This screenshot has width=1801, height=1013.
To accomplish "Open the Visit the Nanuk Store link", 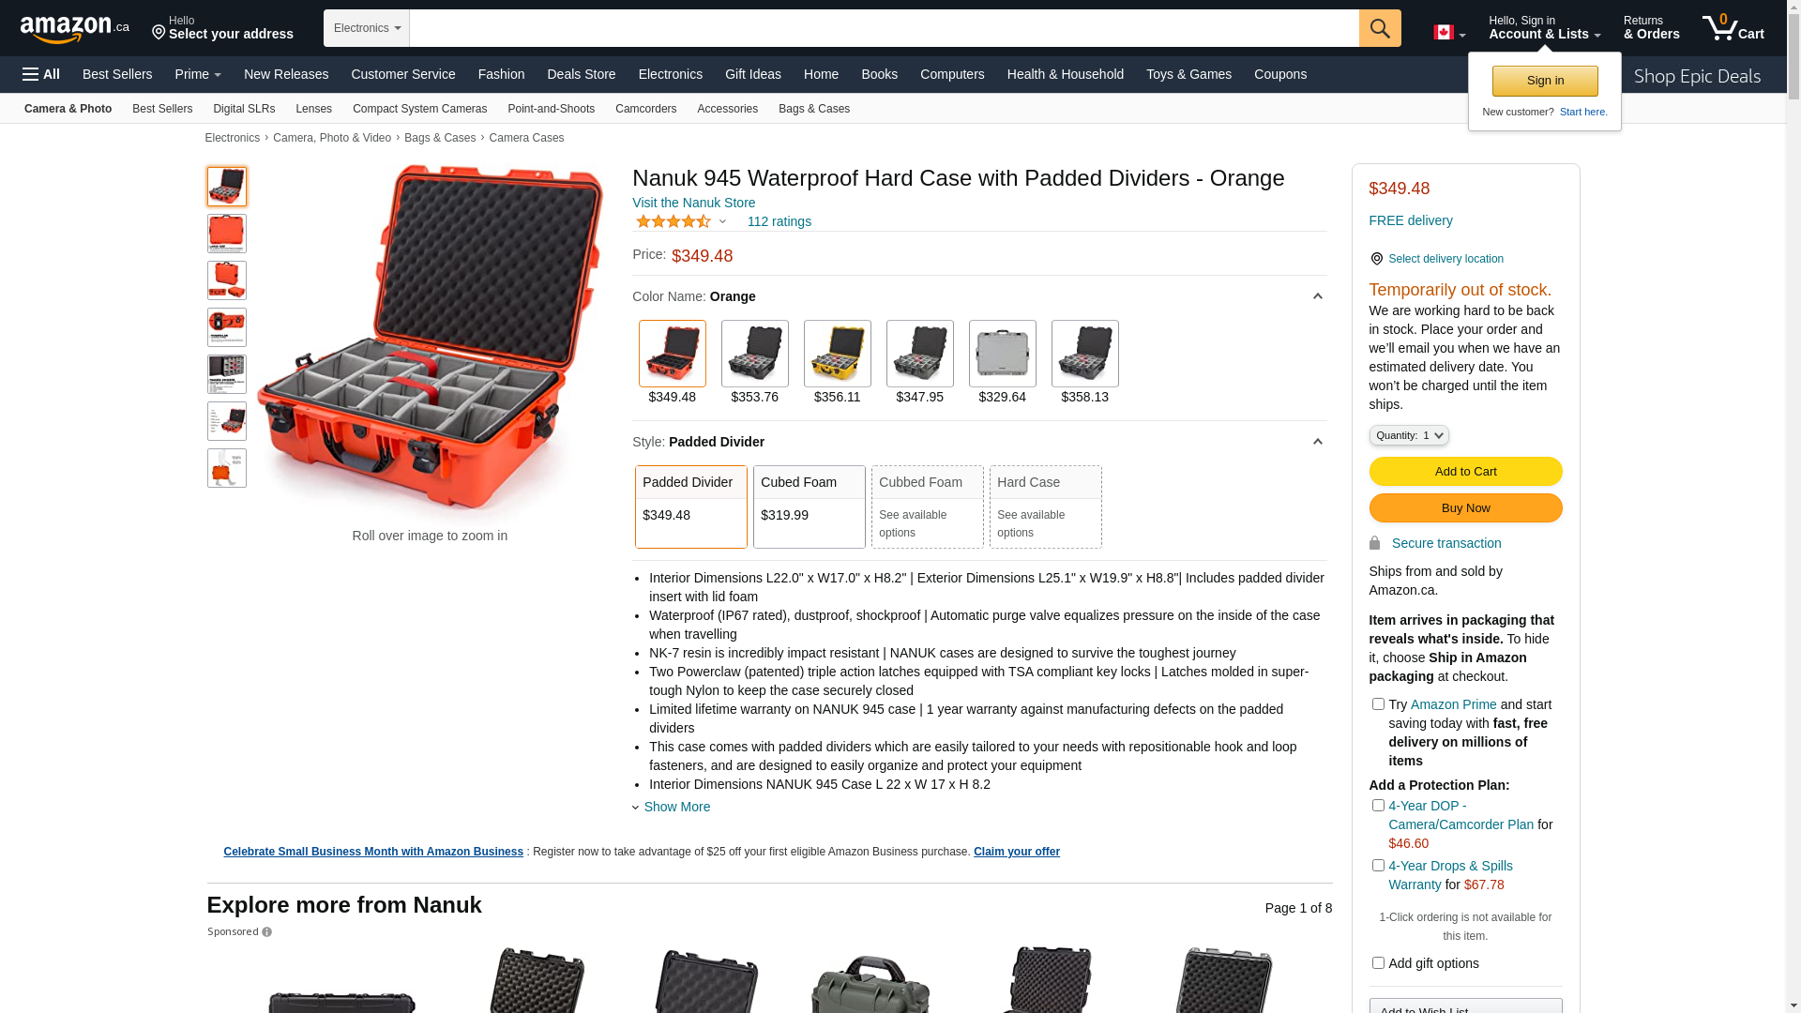I will click(x=693, y=203).
